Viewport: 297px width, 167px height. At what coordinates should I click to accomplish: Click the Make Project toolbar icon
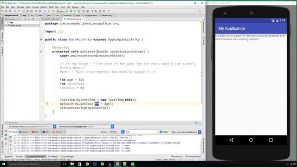point(54,11)
